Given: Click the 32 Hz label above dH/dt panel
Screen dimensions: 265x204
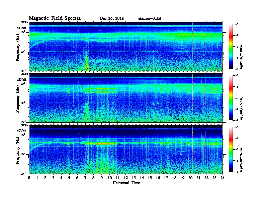Looking at the screenshot, I should (x=25, y=22).
